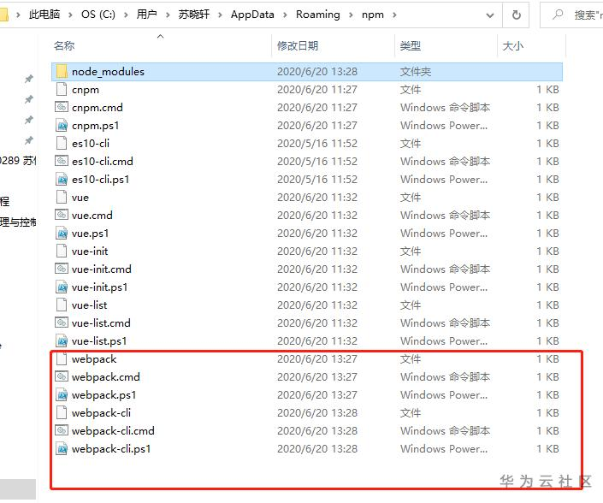This screenshot has height=503, width=603.
Task: Click the node_modules folder name
Action: 108,72
